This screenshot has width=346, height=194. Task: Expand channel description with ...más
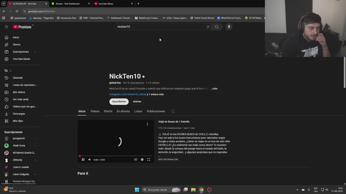[x=214, y=89]
